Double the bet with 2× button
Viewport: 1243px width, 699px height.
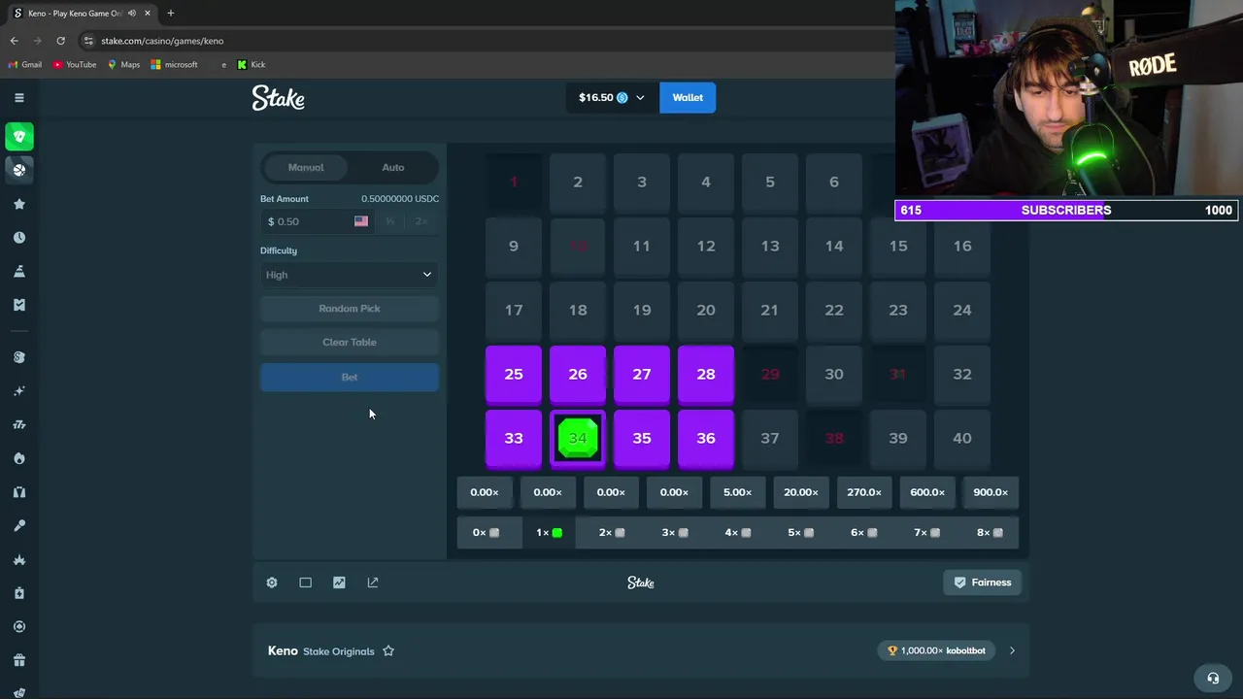pos(421,221)
